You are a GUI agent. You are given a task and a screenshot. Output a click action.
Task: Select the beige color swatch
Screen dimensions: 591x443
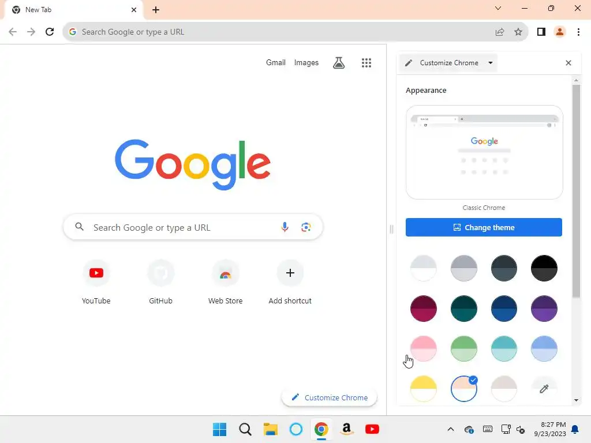[504, 388]
